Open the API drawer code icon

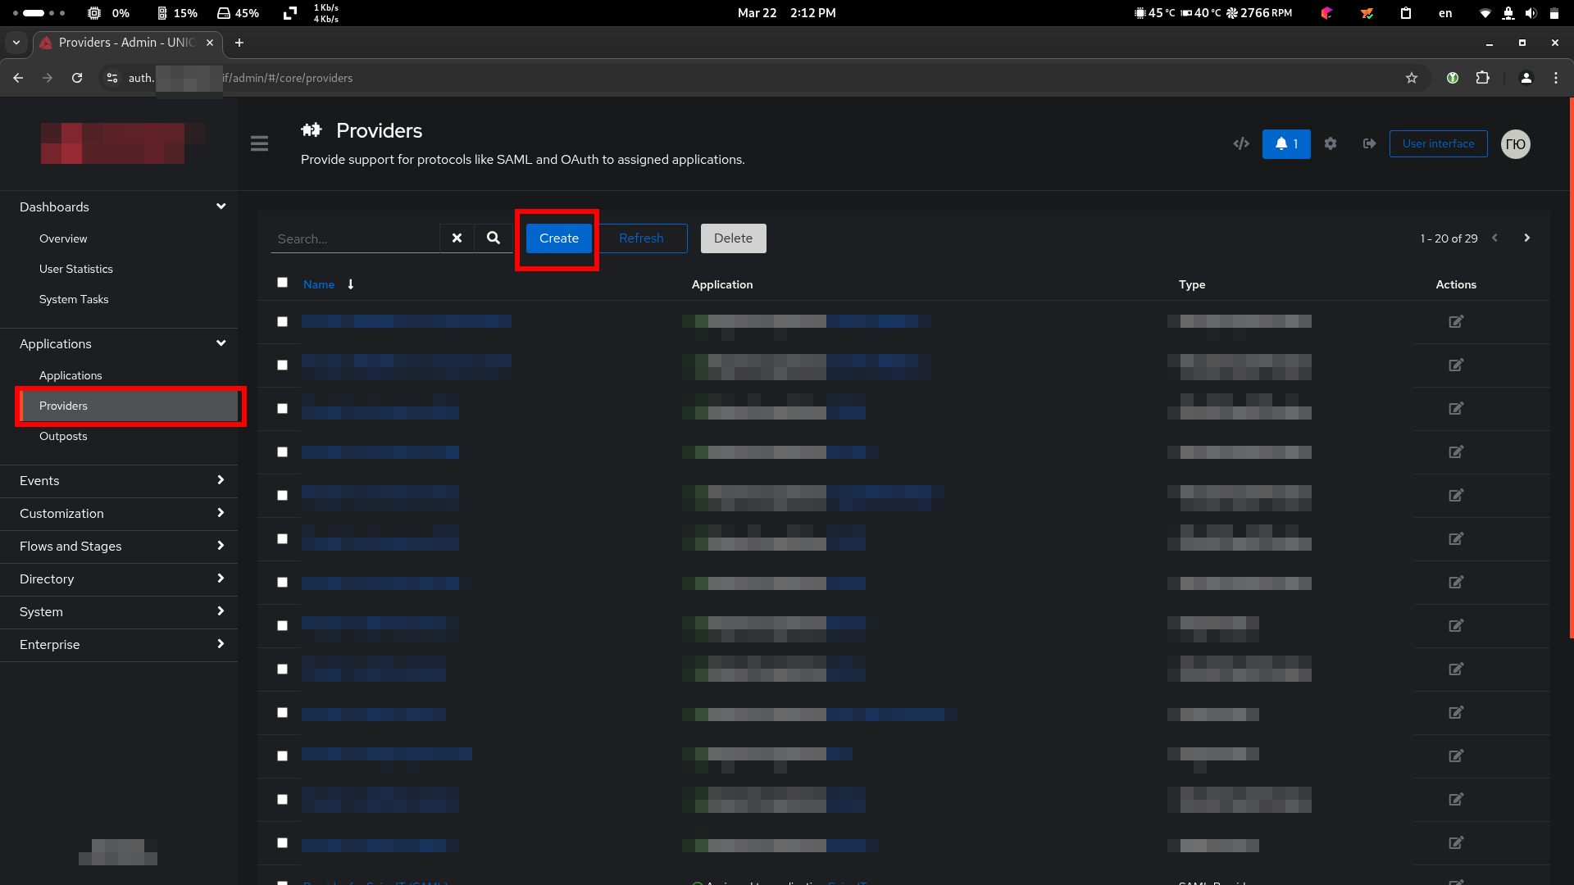pyautogui.click(x=1241, y=143)
